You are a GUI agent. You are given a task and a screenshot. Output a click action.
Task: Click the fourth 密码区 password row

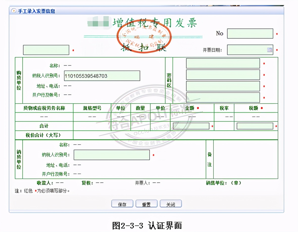pyautogui.click(x=223, y=97)
